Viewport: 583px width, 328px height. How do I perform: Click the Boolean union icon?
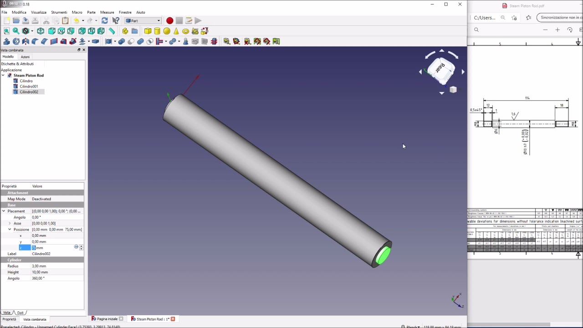click(140, 41)
